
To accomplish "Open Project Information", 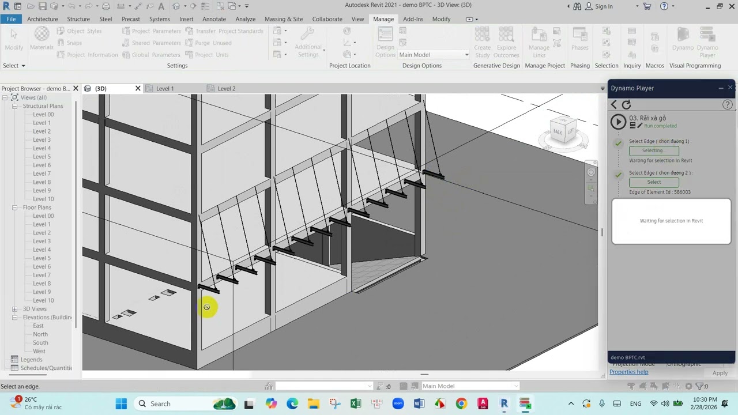I will 87,55.
